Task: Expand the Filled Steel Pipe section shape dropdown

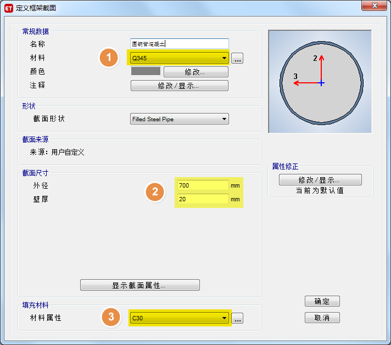Action: coord(179,119)
